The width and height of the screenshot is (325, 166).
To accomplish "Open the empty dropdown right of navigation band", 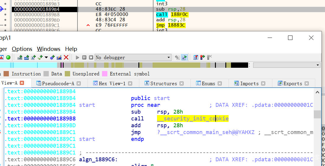I will pos(287,65).
